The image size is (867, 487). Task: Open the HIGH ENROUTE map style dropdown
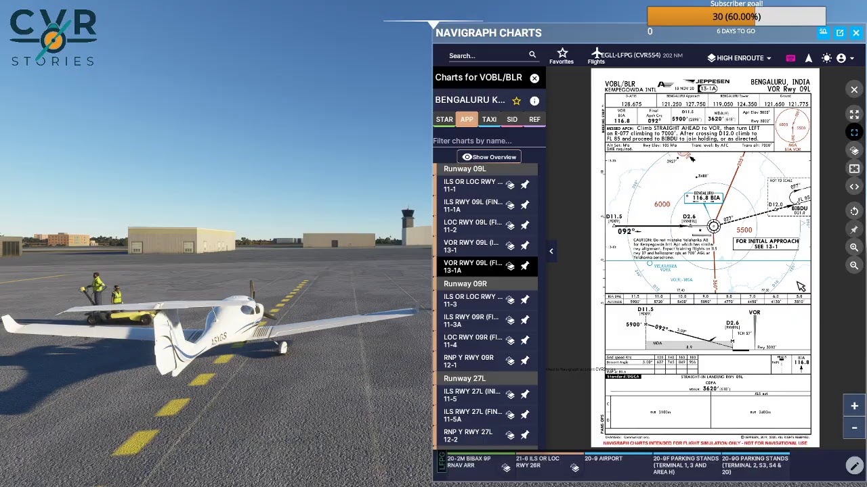point(739,58)
